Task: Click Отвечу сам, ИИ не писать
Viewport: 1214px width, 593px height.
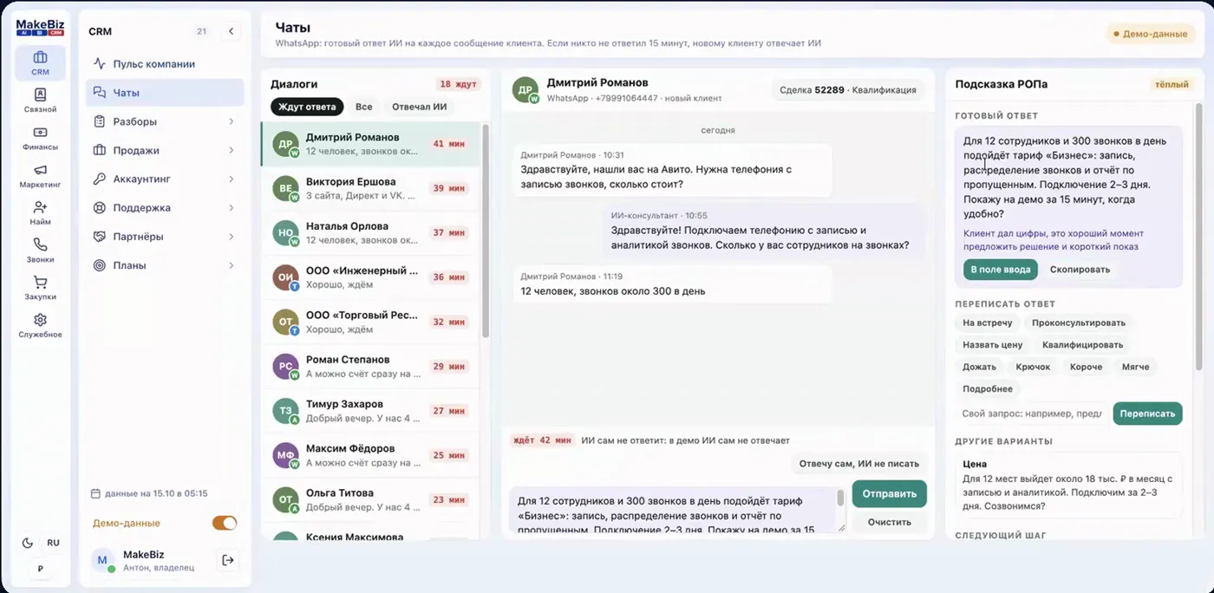Action: point(858,464)
